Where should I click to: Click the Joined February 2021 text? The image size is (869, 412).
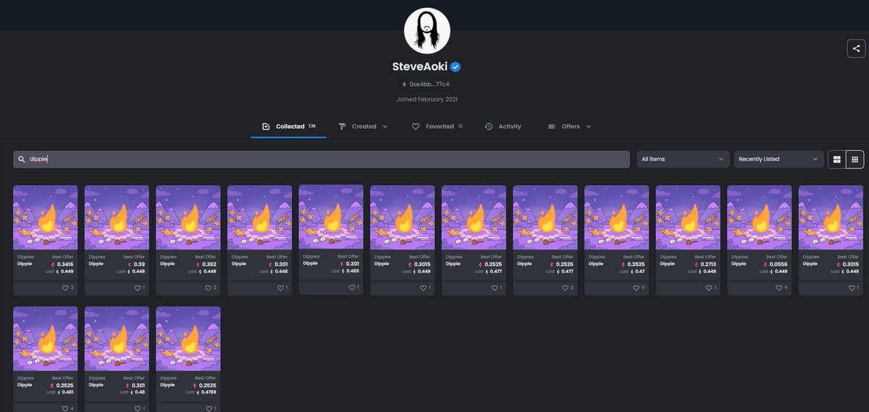point(427,99)
